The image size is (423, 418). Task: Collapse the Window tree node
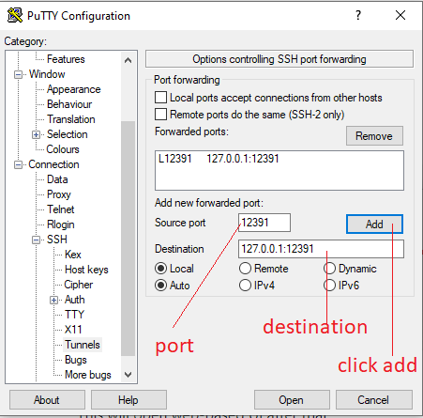coord(18,74)
